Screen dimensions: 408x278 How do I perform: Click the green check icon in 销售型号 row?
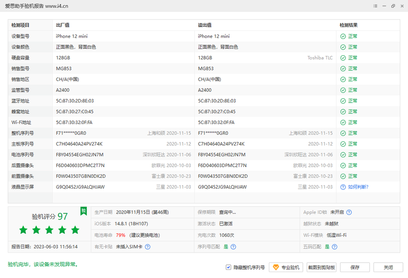point(343,69)
